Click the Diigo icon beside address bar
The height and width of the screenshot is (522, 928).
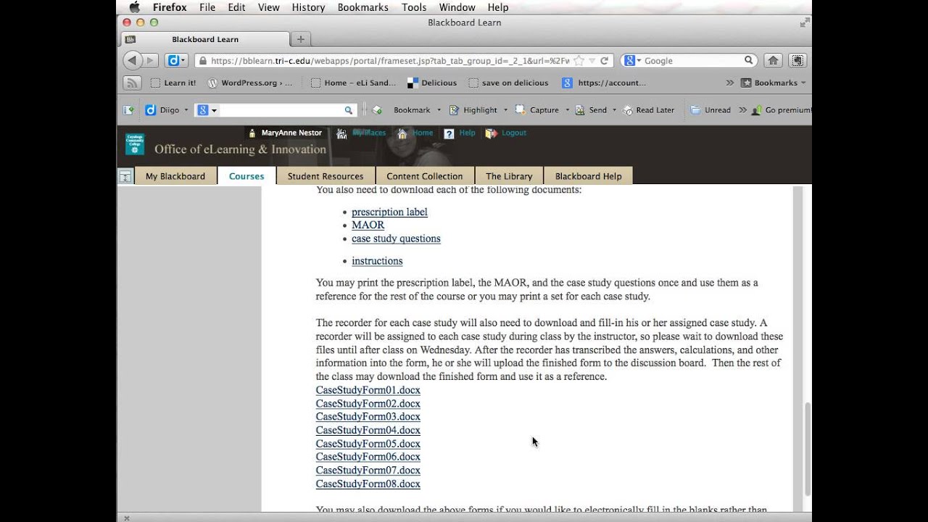pyautogui.click(x=176, y=60)
